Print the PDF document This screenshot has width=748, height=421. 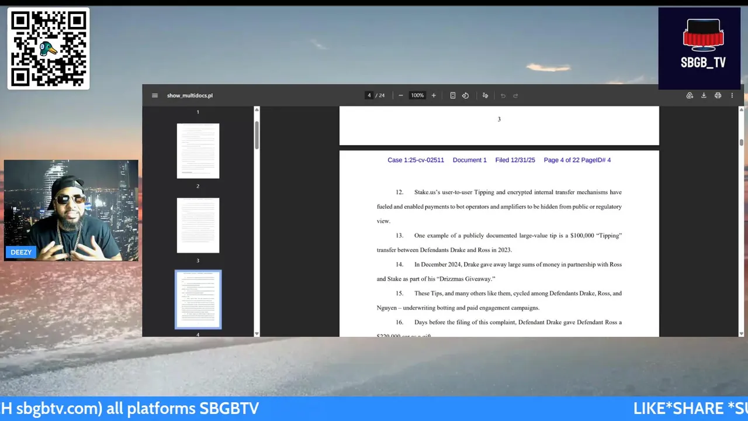click(x=718, y=95)
